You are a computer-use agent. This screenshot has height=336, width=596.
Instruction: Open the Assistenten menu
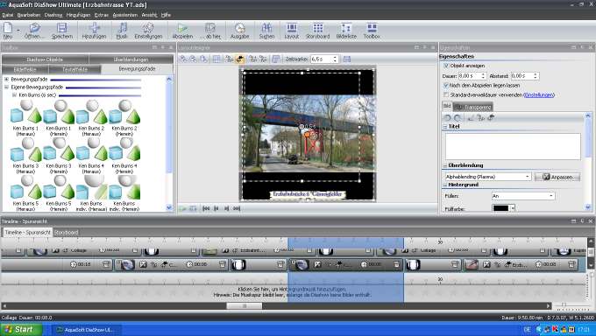(125, 15)
